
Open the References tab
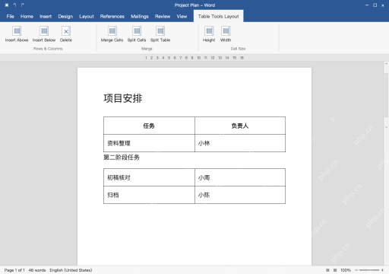click(x=112, y=17)
